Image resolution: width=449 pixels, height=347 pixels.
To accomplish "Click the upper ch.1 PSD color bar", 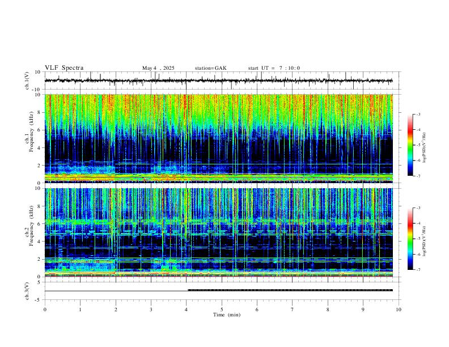I will tap(410, 145).
